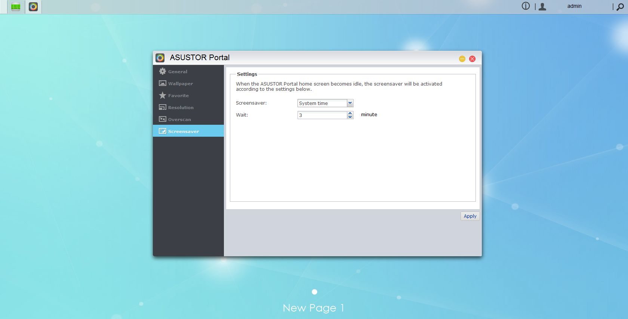Click the page indicator dot
Viewport: 628px width, 319px height.
point(314,292)
